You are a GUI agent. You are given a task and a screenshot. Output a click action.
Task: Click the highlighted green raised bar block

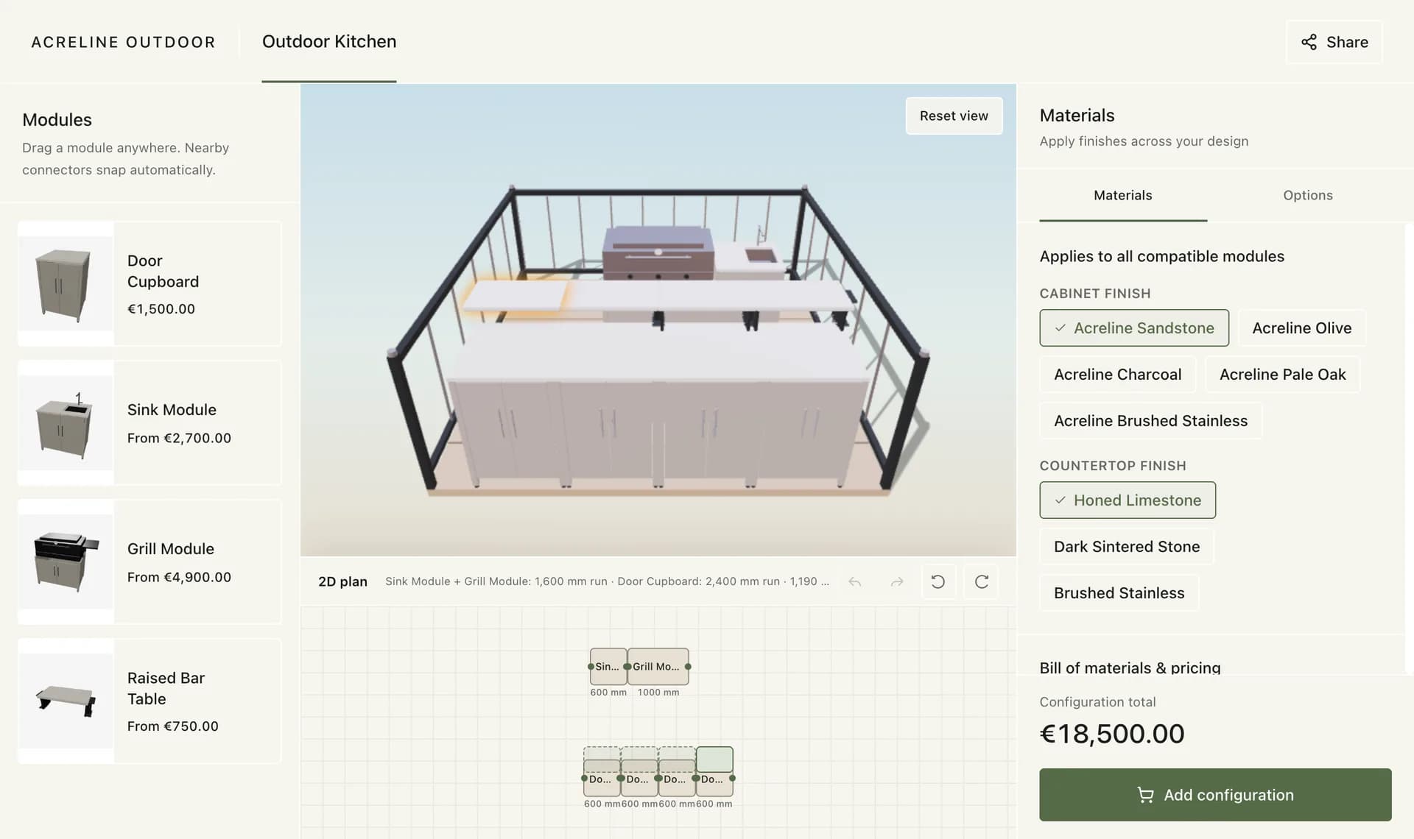714,760
